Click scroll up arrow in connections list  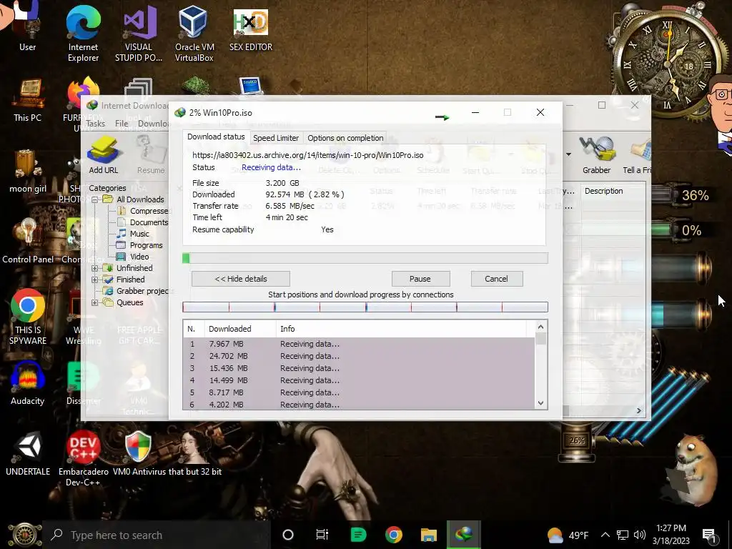[x=540, y=327]
